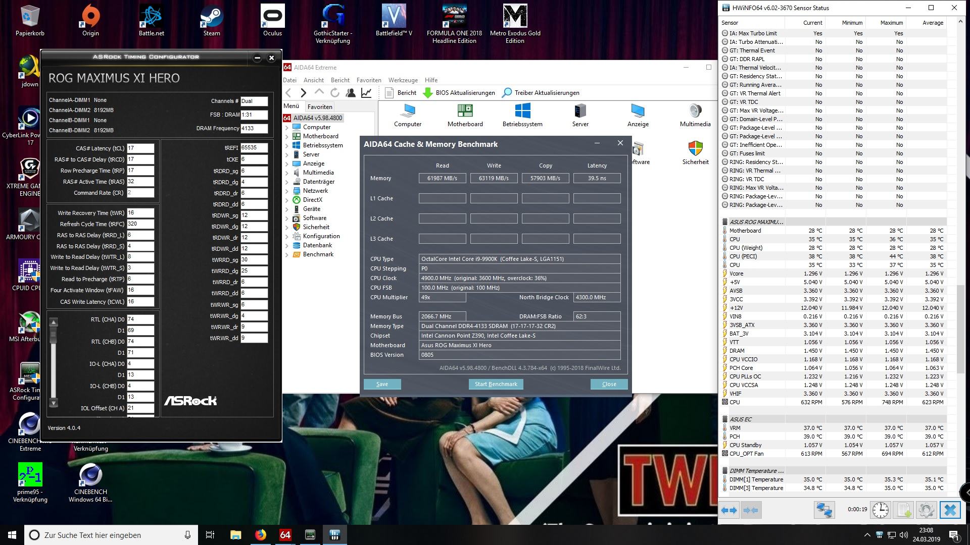Click Bericht toolbar button in AIDA64
This screenshot has width=970, height=545.
[401, 93]
